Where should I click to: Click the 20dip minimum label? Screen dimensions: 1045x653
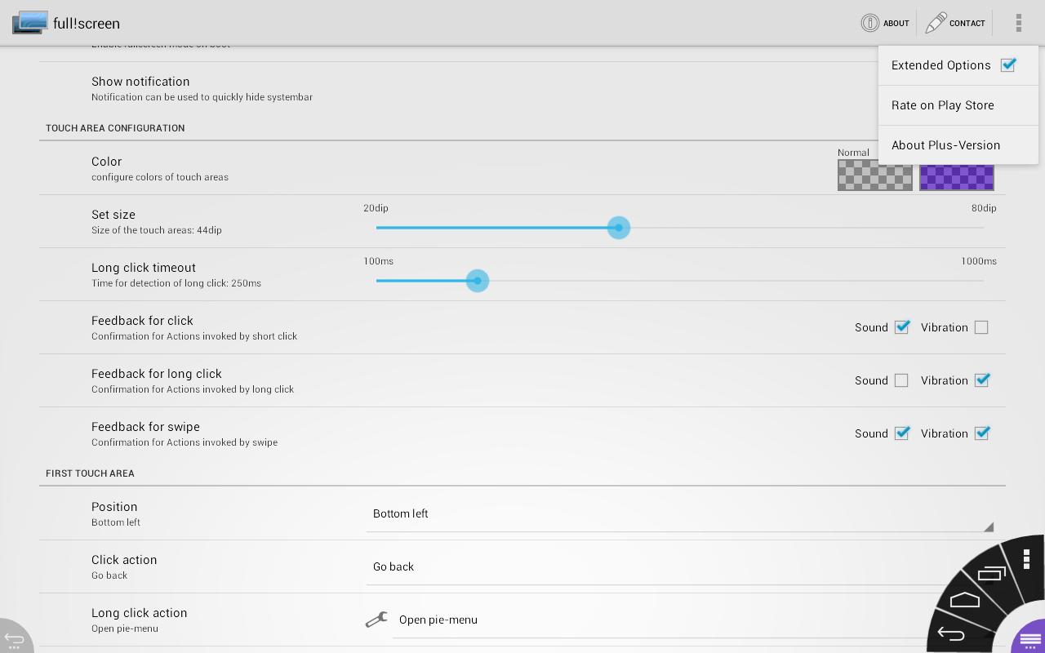tap(376, 208)
